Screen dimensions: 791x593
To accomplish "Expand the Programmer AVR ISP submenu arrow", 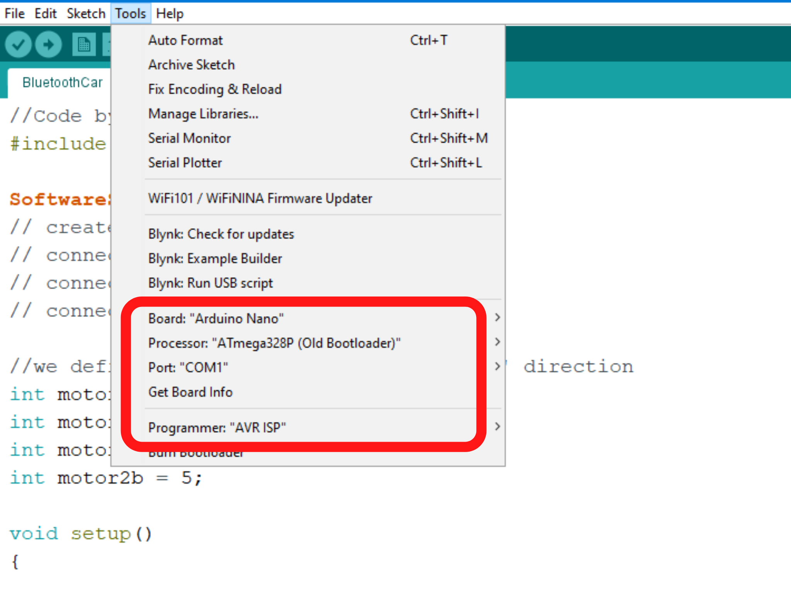I will [497, 427].
